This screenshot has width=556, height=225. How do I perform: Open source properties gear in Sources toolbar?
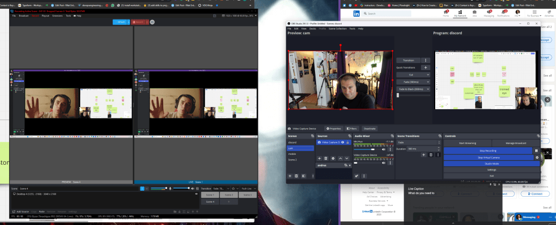[333, 158]
